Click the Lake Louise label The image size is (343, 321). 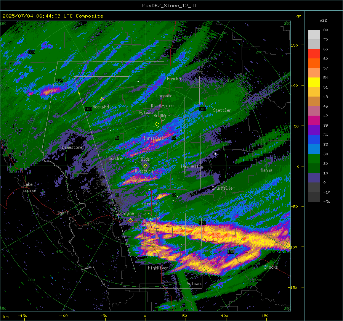pyautogui.click(x=30, y=187)
